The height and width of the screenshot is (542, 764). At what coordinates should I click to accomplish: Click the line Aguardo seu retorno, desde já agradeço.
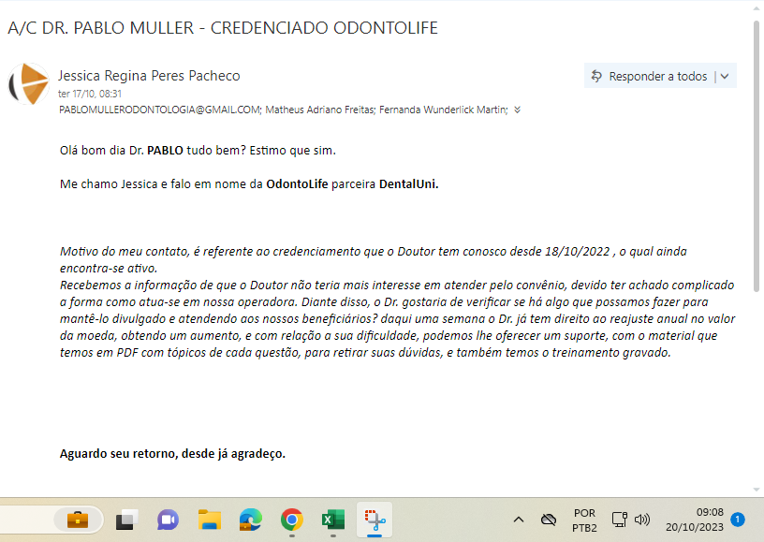click(172, 454)
